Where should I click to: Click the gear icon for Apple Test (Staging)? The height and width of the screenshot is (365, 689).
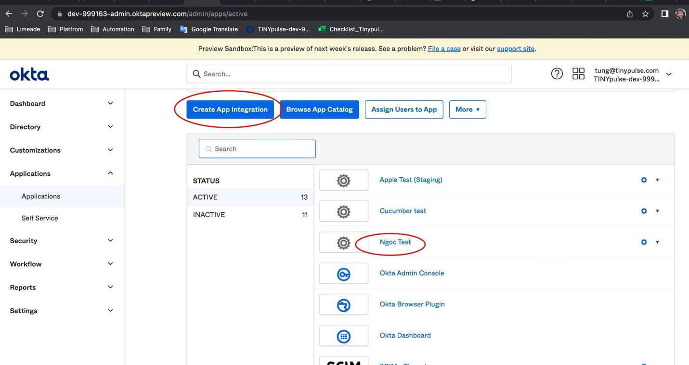point(644,180)
